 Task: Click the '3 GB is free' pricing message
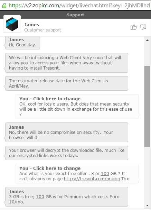pyautogui.click(x=67, y=197)
